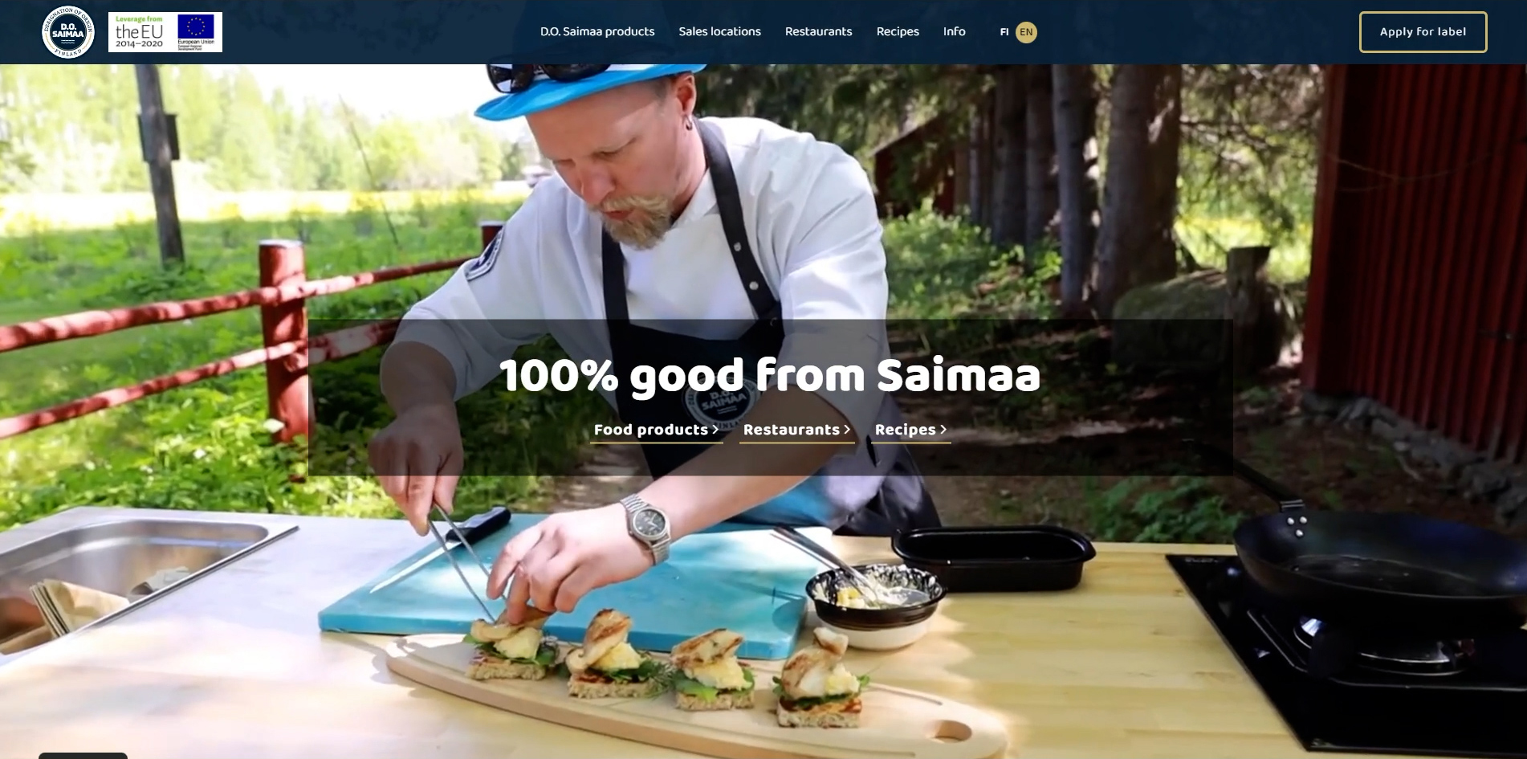
Task: Click the dark tab at bottom-left page edge
Action: (83, 756)
